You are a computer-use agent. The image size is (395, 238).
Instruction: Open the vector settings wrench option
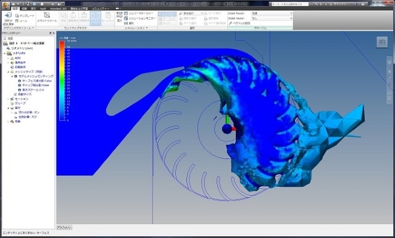point(240,23)
